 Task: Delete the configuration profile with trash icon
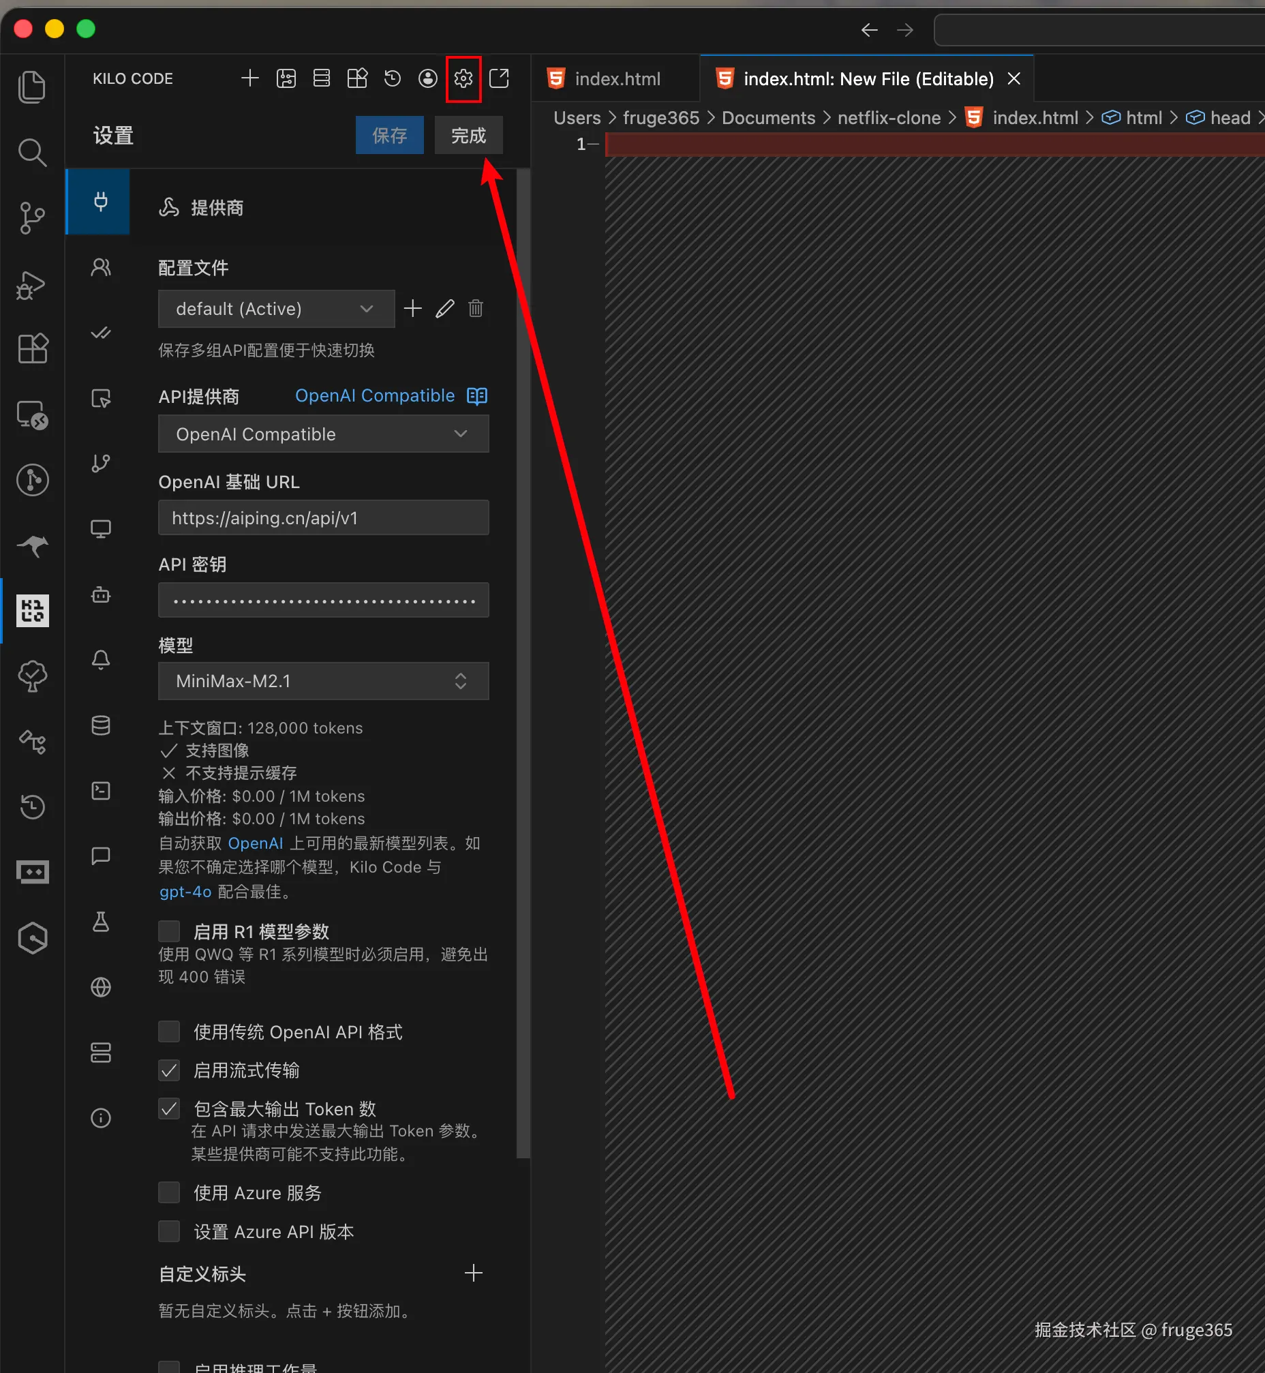point(476,308)
